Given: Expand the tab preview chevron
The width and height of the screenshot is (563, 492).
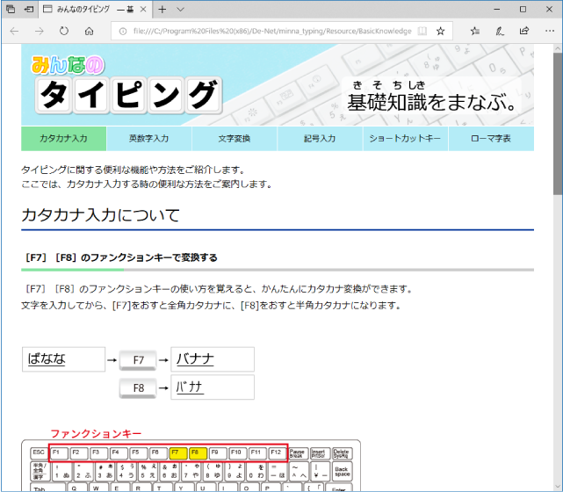Looking at the screenshot, I should (181, 9).
